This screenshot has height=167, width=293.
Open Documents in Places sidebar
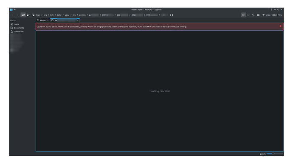(x=19, y=28)
